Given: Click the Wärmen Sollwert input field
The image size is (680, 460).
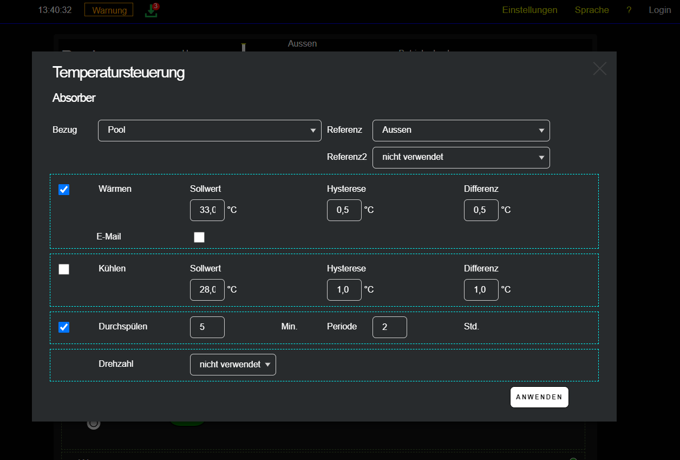Looking at the screenshot, I should coord(207,210).
